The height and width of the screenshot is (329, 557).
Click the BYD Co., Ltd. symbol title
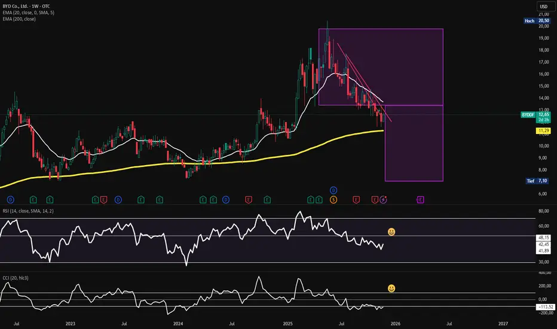[26, 6]
